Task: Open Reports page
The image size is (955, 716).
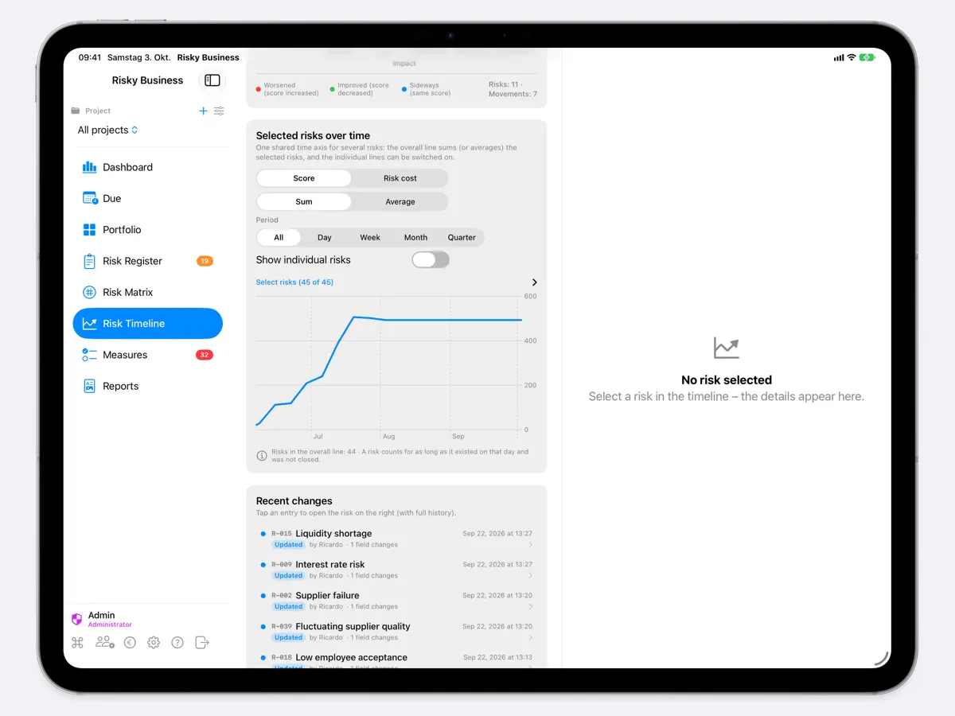Action: click(x=147, y=386)
